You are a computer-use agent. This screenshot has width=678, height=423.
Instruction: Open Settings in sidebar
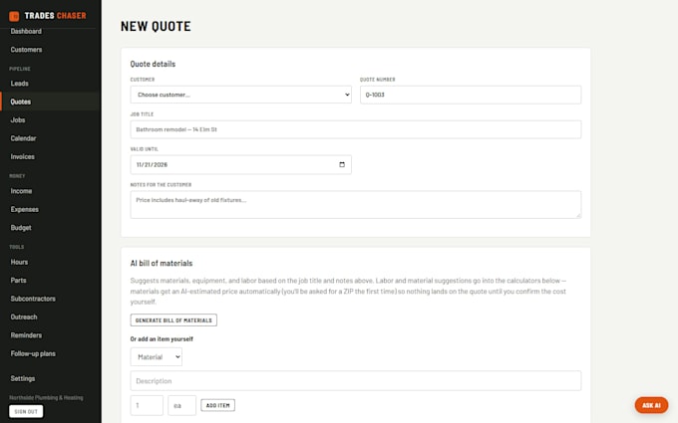click(23, 378)
